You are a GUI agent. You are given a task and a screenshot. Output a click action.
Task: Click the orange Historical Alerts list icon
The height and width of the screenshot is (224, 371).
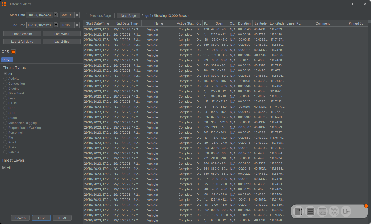(4, 4)
